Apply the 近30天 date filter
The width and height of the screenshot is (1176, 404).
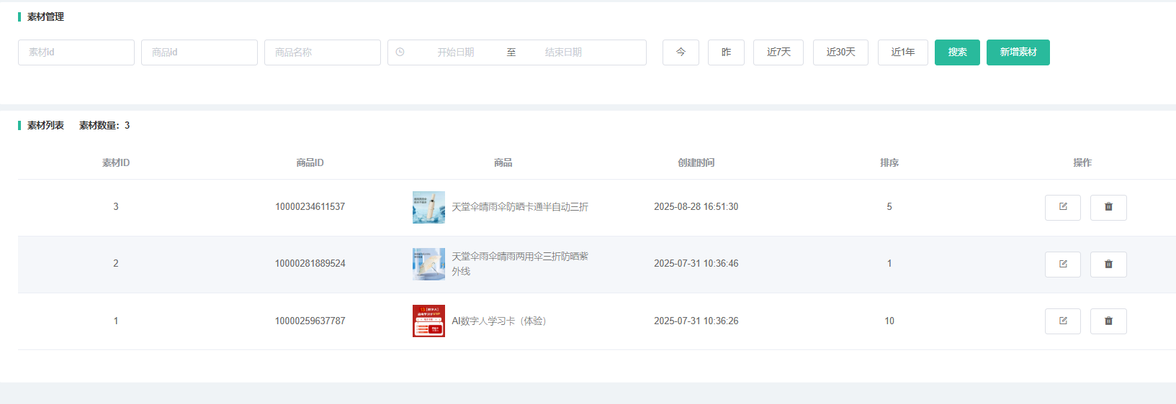click(x=840, y=52)
